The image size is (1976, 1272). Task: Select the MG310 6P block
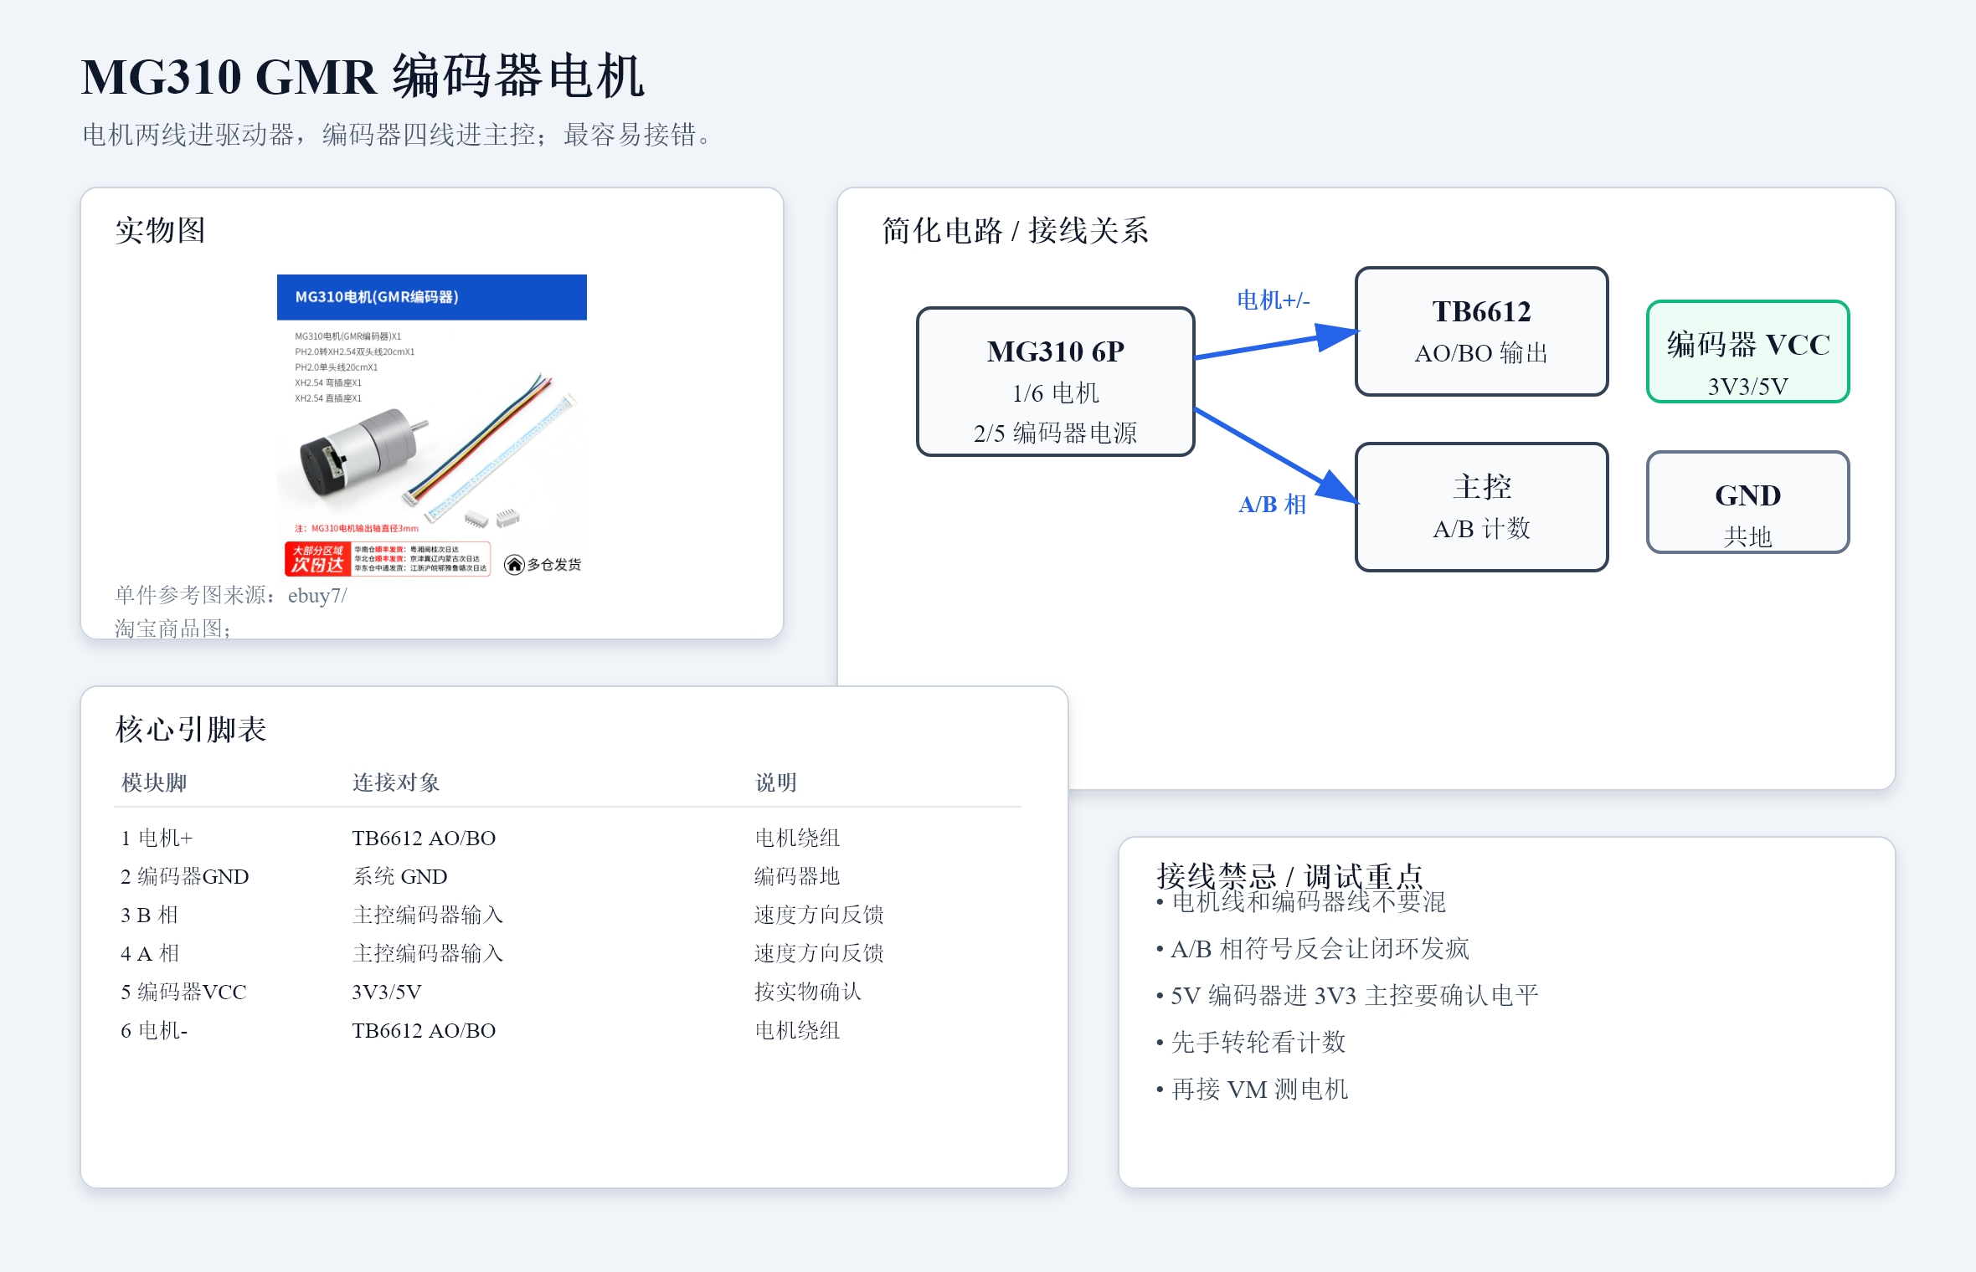pos(1055,382)
